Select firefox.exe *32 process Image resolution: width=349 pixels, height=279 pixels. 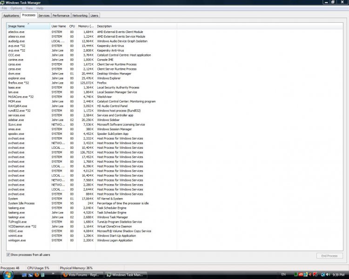pos(92,83)
